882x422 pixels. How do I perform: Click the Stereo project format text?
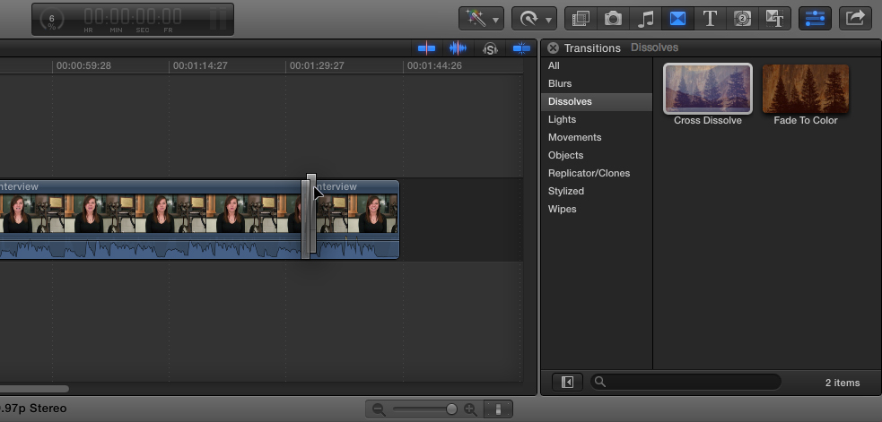click(33, 409)
